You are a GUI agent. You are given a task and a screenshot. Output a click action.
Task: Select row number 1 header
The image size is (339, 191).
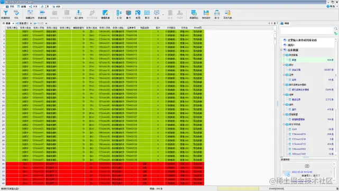3,32
